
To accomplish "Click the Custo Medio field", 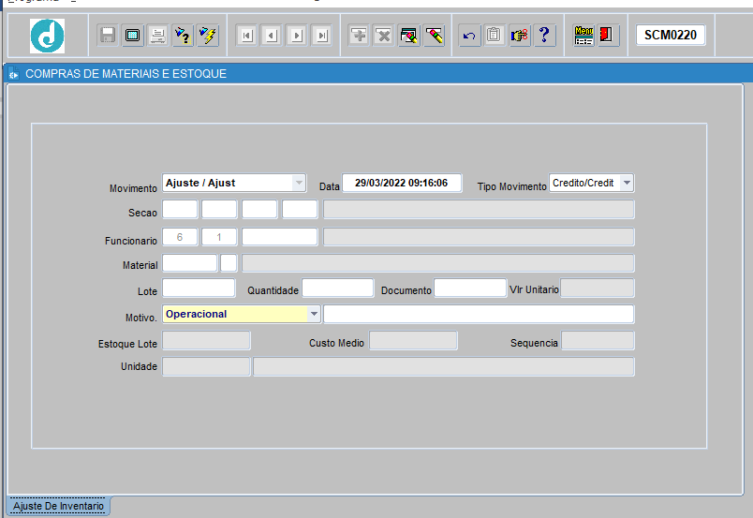I will [x=413, y=340].
